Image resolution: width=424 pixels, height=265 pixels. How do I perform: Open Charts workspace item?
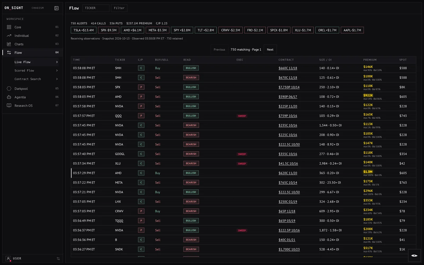[x=33, y=44]
